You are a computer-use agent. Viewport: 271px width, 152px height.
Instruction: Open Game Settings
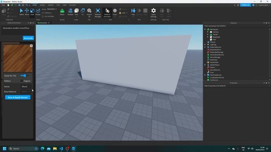click(x=153, y=13)
